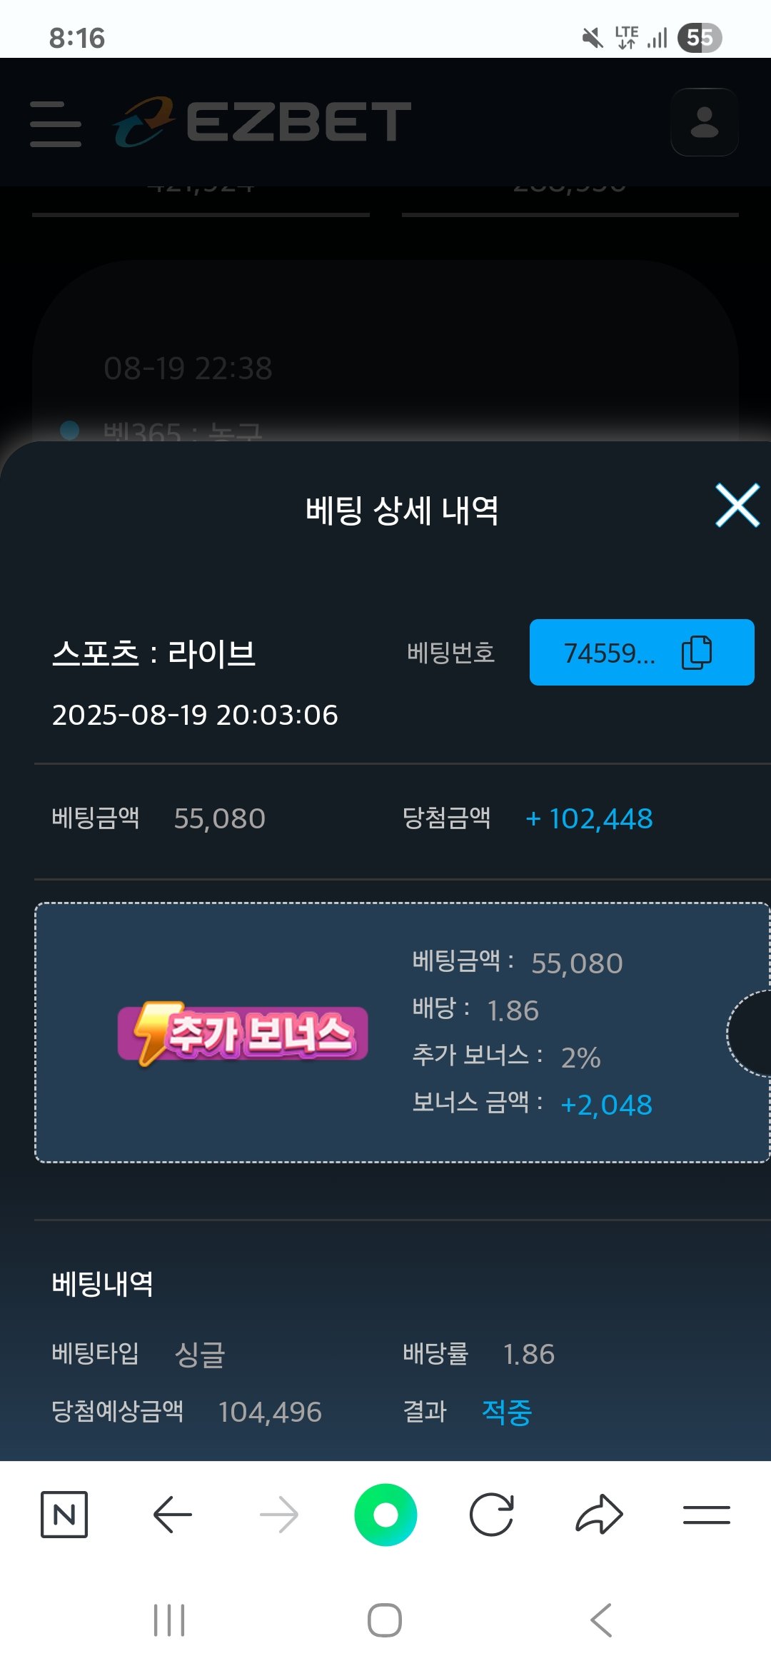Tap the 베팅 상세 내역 header title
The image size is (771, 1671).
click(401, 510)
